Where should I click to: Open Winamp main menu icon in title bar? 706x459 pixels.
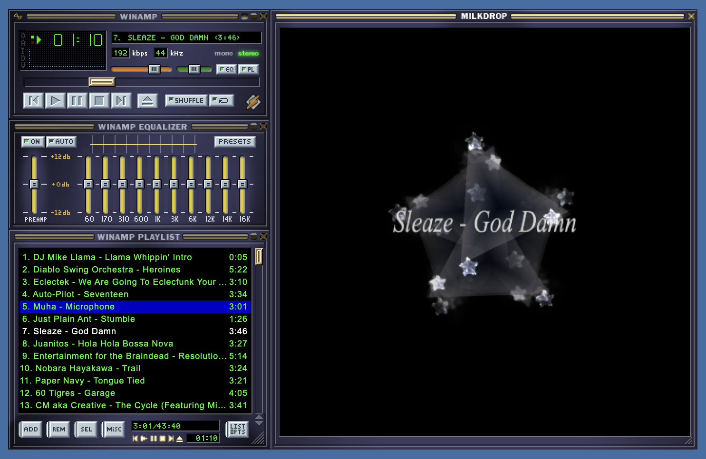[18, 16]
